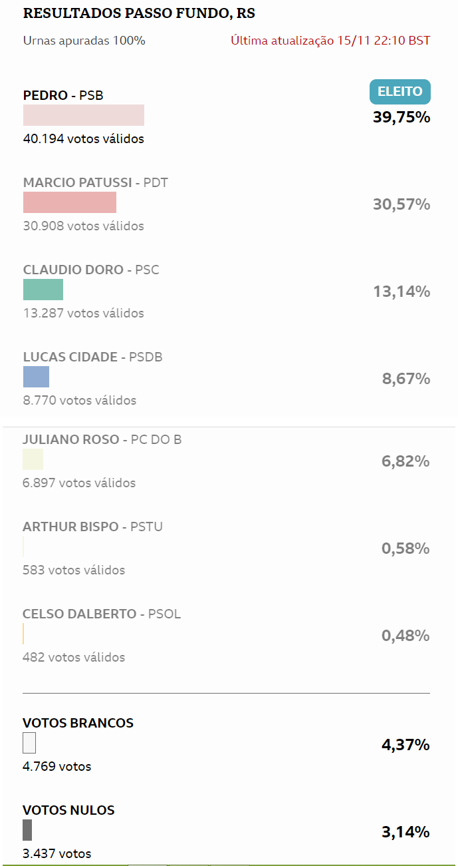
Task: Click Lucas Cidade's blue vote bar
Action: click(x=36, y=377)
